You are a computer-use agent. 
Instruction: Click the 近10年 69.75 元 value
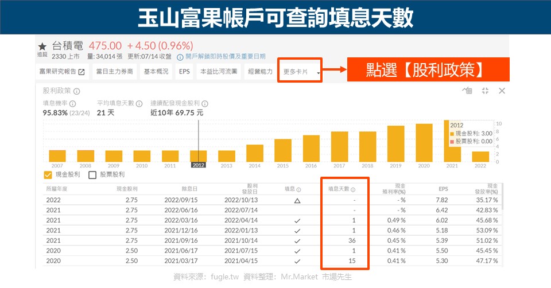click(x=177, y=113)
